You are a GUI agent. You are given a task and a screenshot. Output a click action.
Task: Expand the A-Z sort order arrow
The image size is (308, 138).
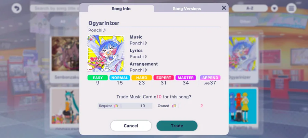click(x=274, y=9)
